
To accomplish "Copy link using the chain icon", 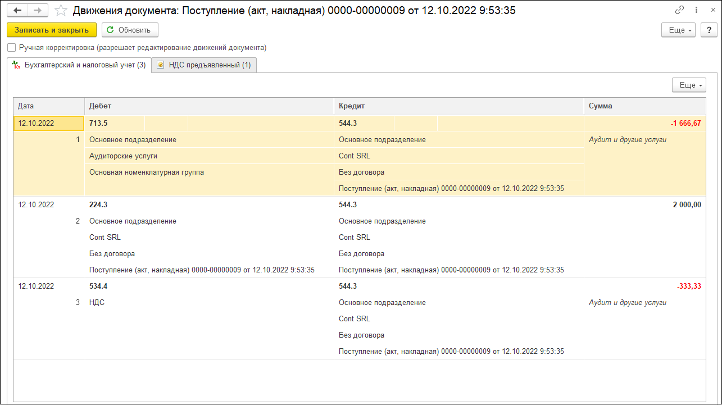I will pyautogui.click(x=679, y=11).
